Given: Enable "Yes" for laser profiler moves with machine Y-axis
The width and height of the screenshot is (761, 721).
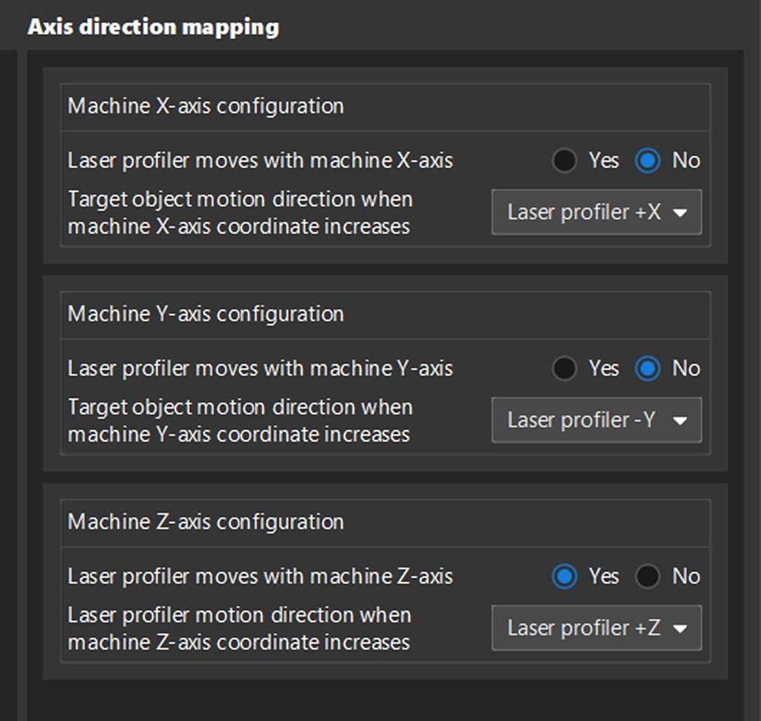Looking at the screenshot, I should coord(565,369).
